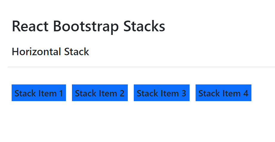Click the word Item in Stack Item 1
Screen dimensions: 275x142
(48, 93)
